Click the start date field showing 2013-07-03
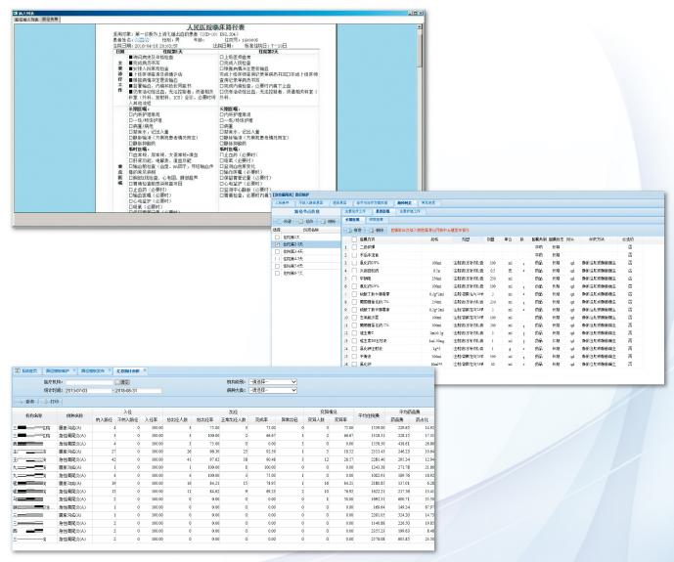The image size is (674, 562). 88,391
